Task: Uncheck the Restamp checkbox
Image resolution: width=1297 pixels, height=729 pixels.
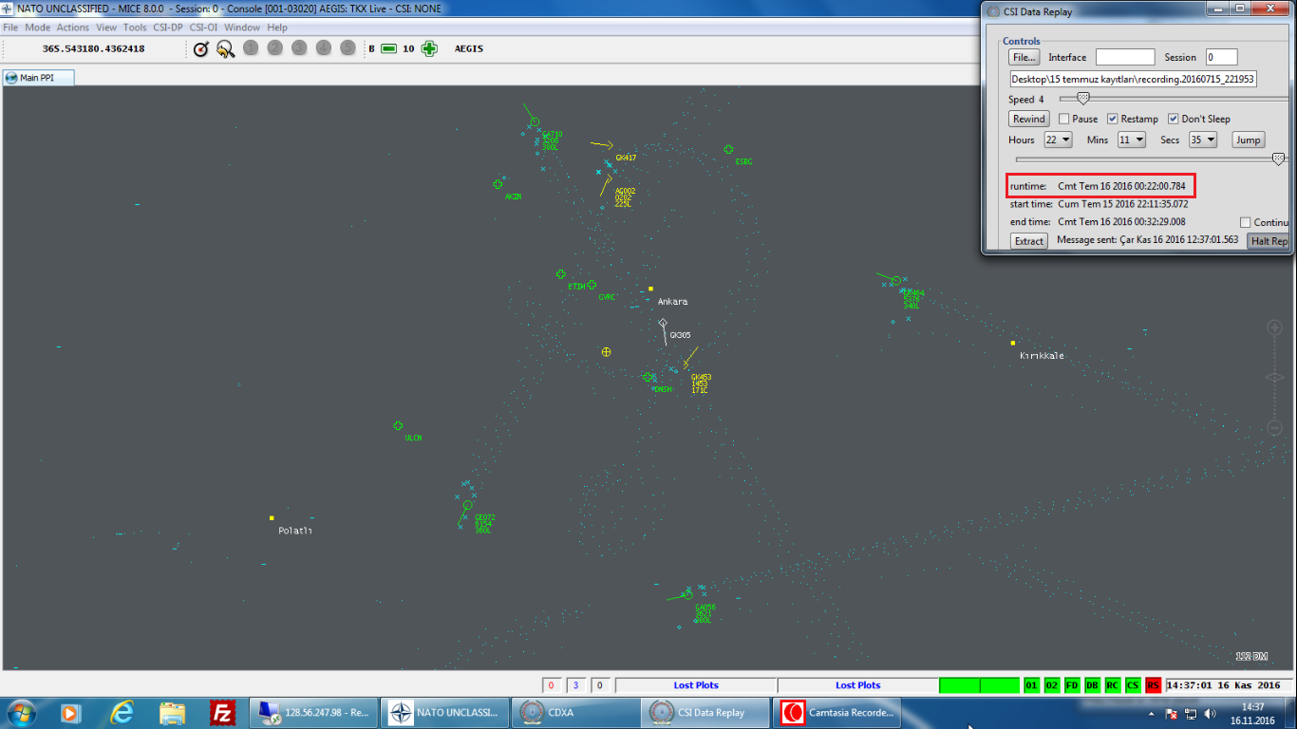Action: (1113, 119)
